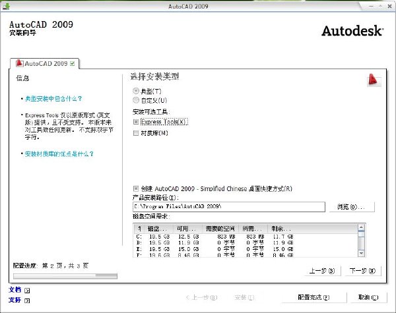Click the 信息 panel heading

pyautogui.click(x=22, y=78)
